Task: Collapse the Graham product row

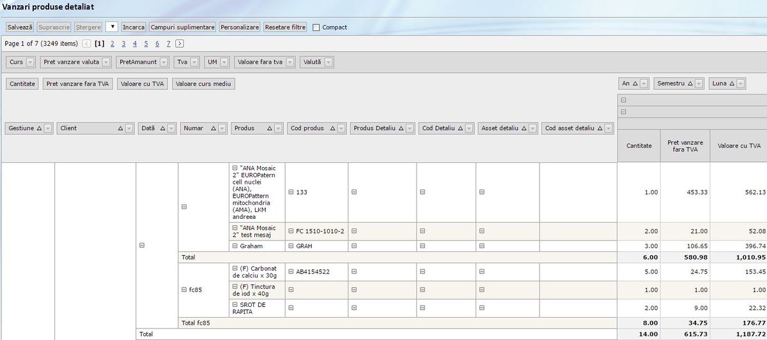Action: 235,246
